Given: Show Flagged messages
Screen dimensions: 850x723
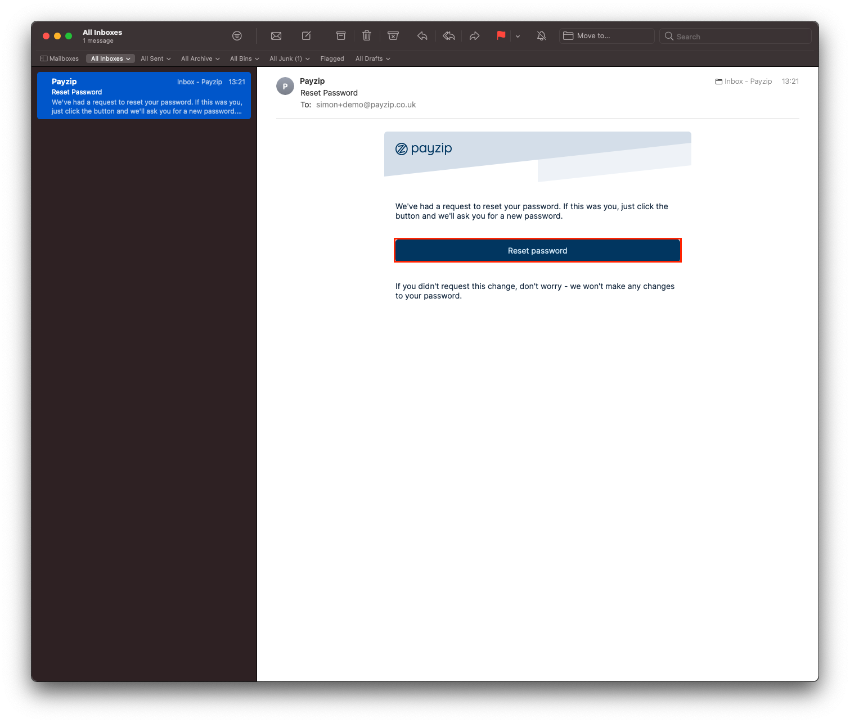Looking at the screenshot, I should (x=332, y=58).
